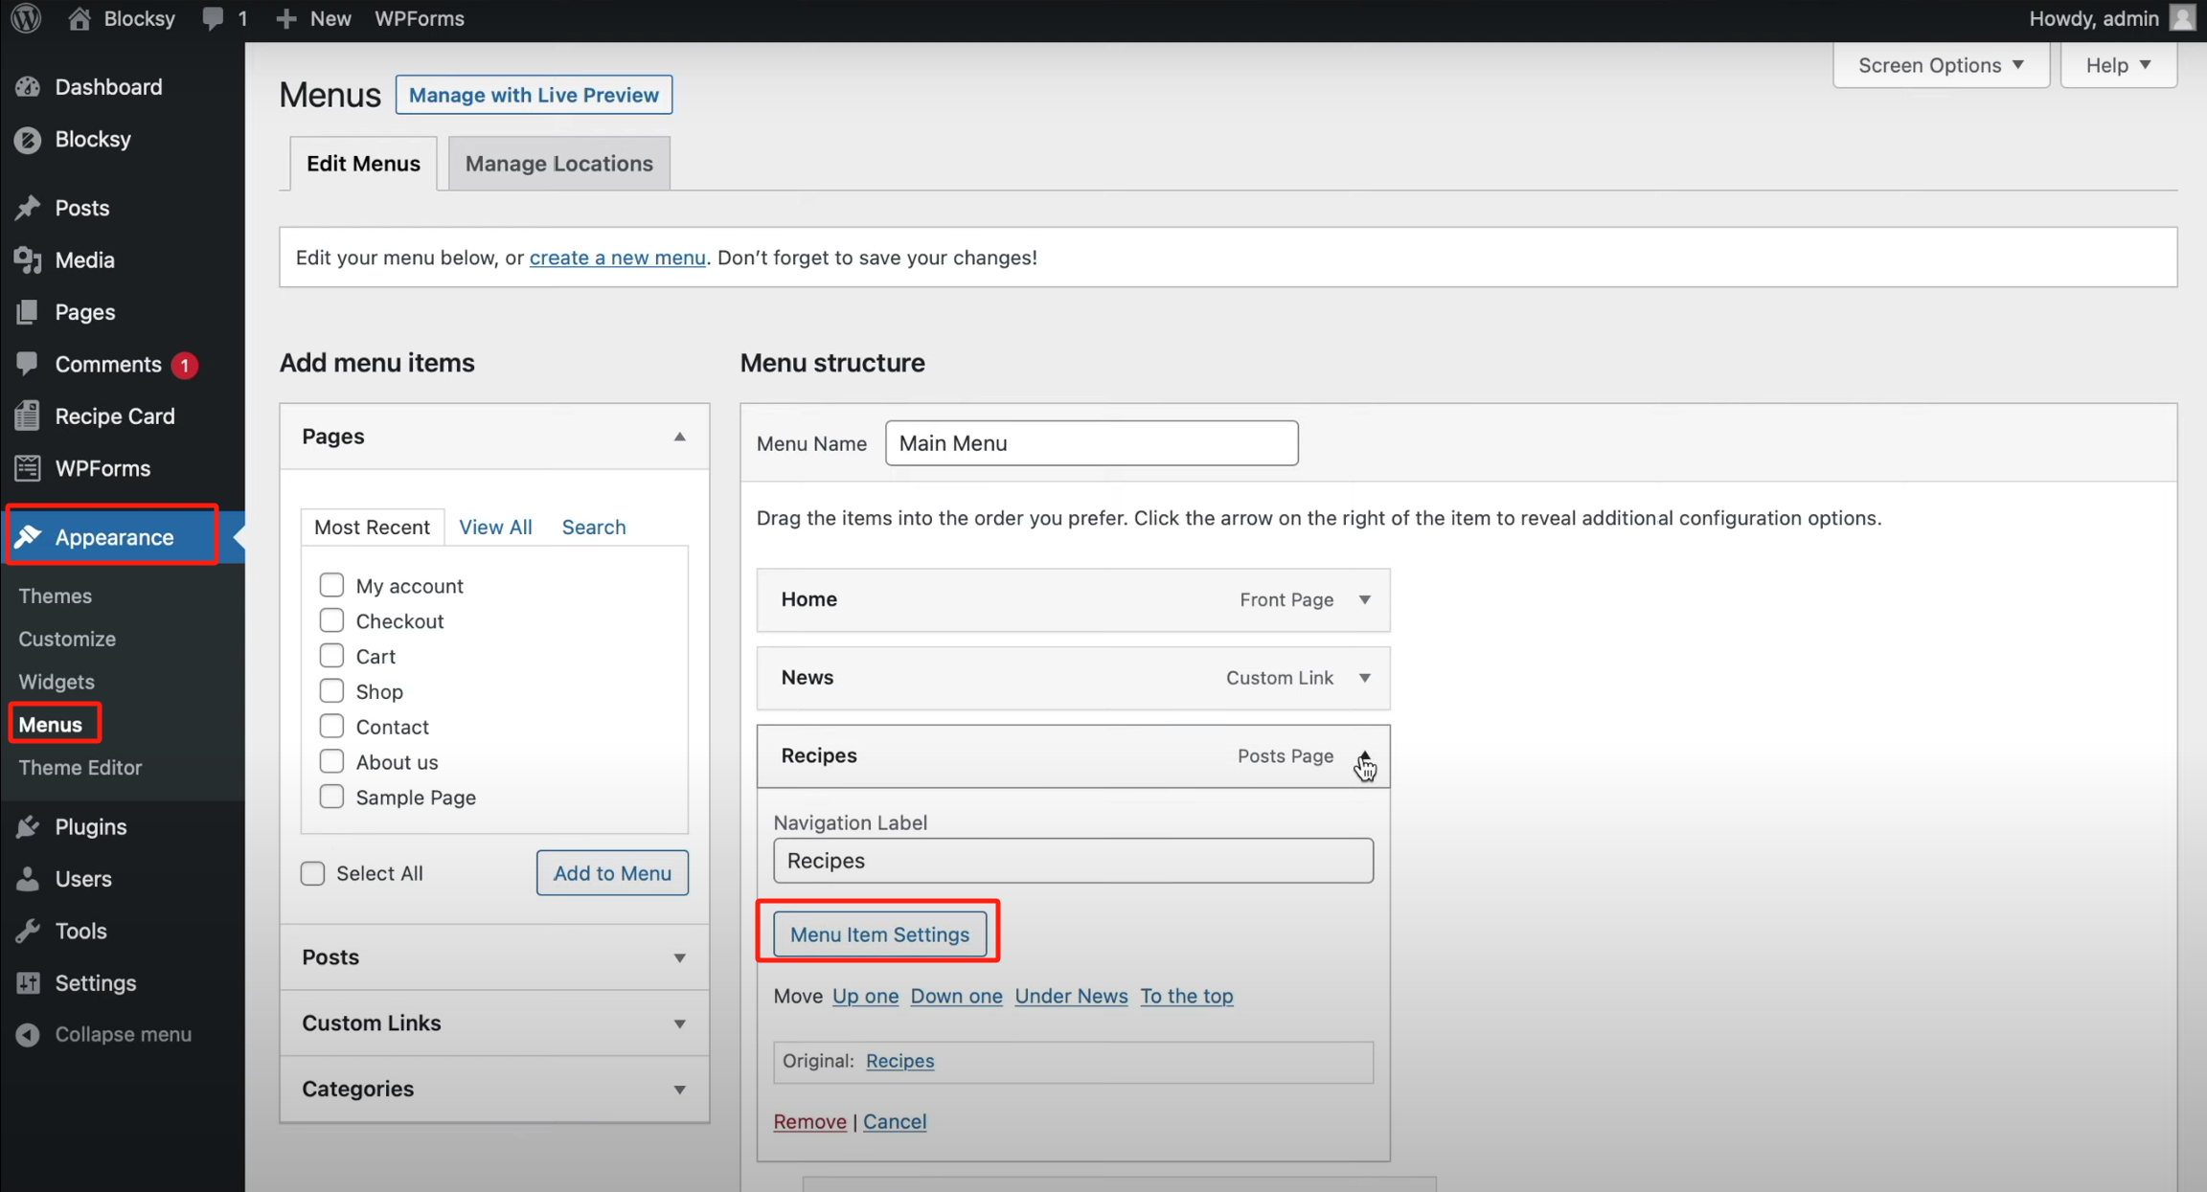Switch to the Manage Locations tab
The height and width of the screenshot is (1192, 2207).
[x=557, y=163]
